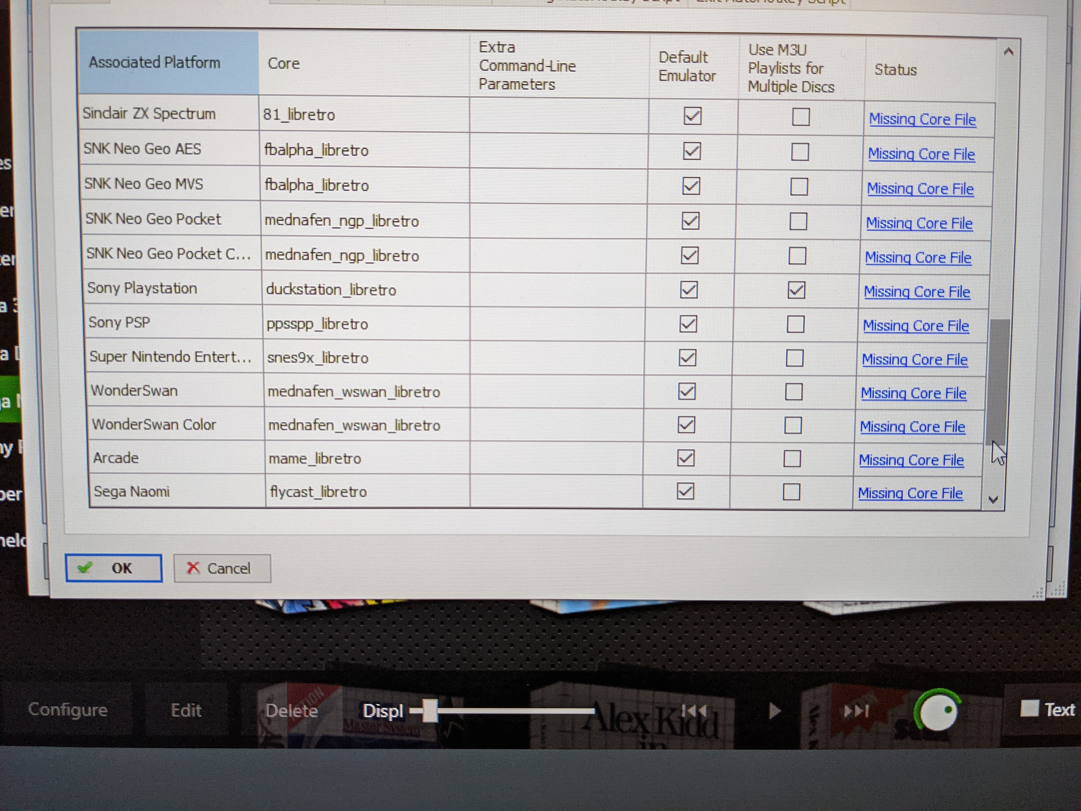Screen dimensions: 1081x811
Task: Select the mame_libretro core cell
Action: (x=368, y=458)
